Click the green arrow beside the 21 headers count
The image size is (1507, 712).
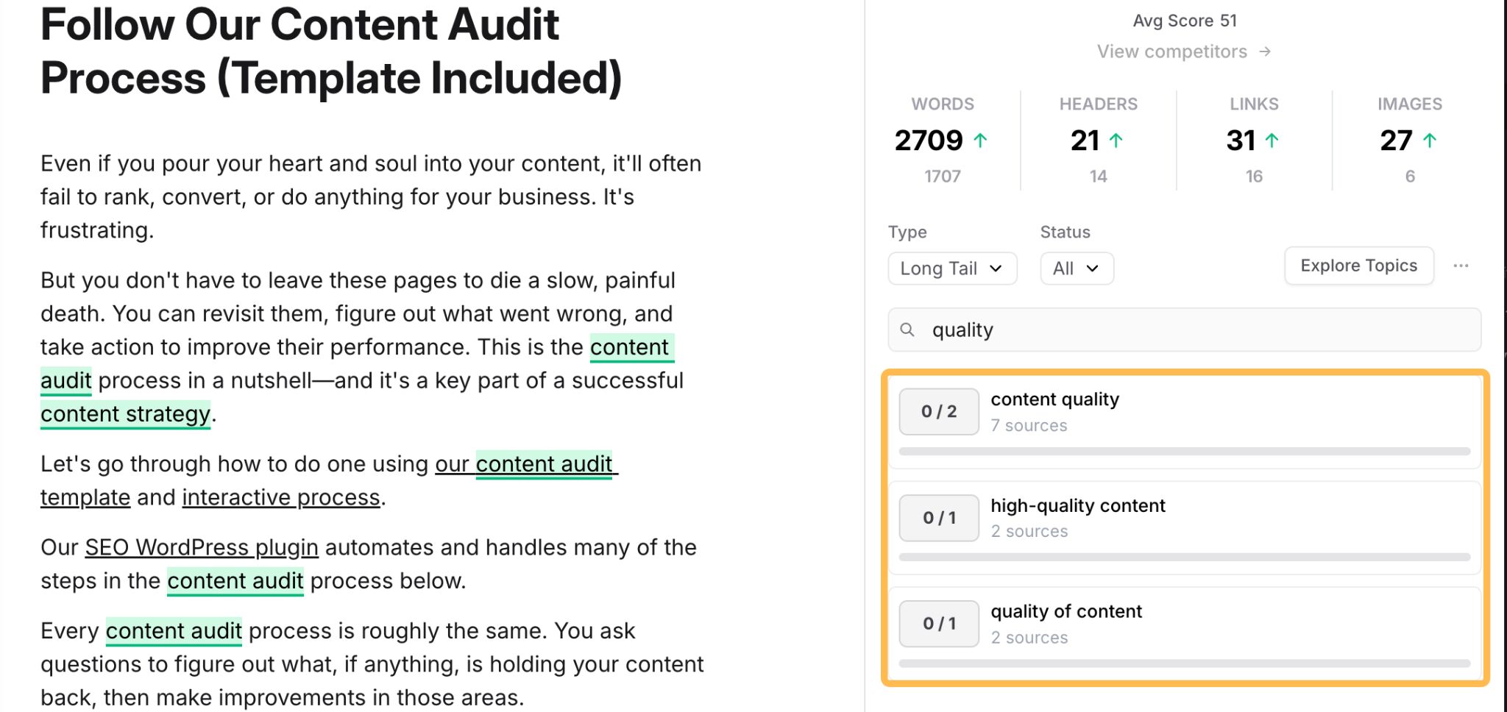tap(1116, 140)
